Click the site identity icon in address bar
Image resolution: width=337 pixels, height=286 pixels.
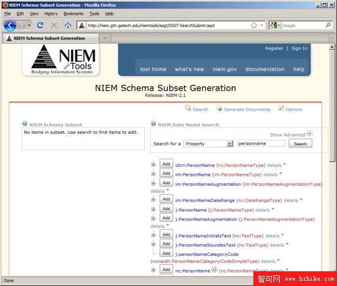(82, 25)
